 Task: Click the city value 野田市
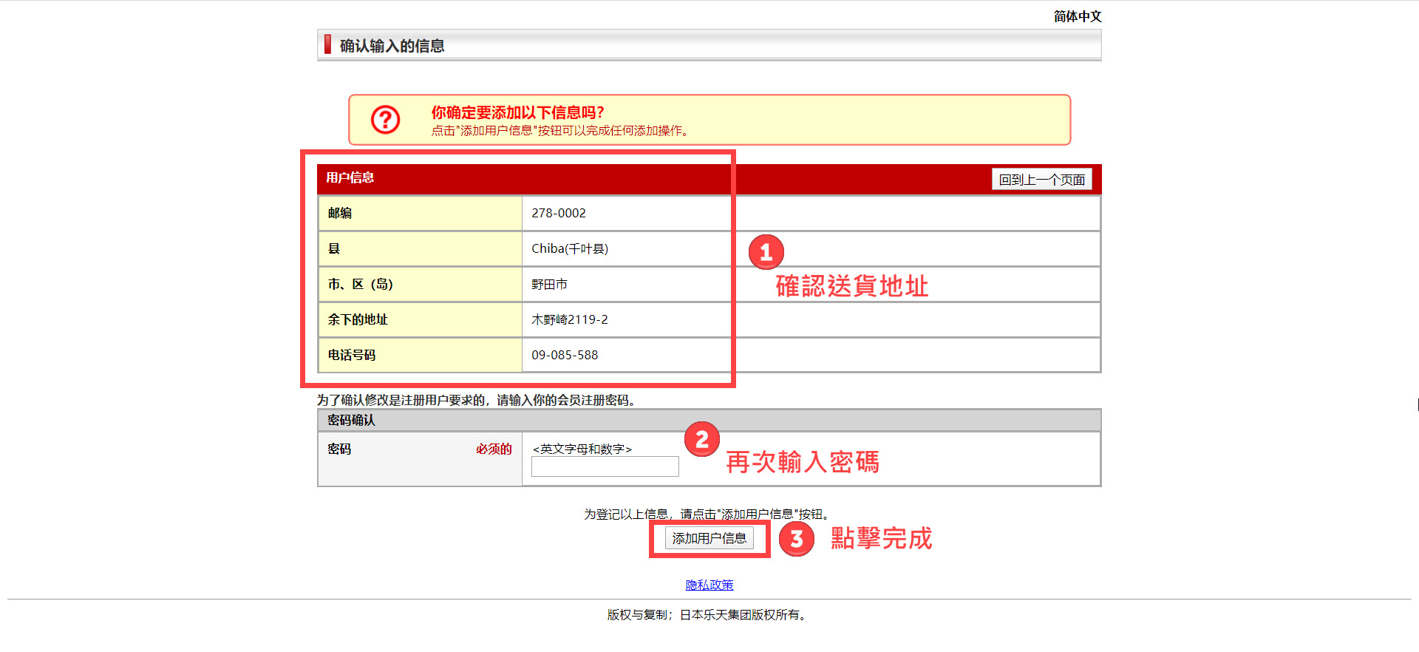(549, 285)
